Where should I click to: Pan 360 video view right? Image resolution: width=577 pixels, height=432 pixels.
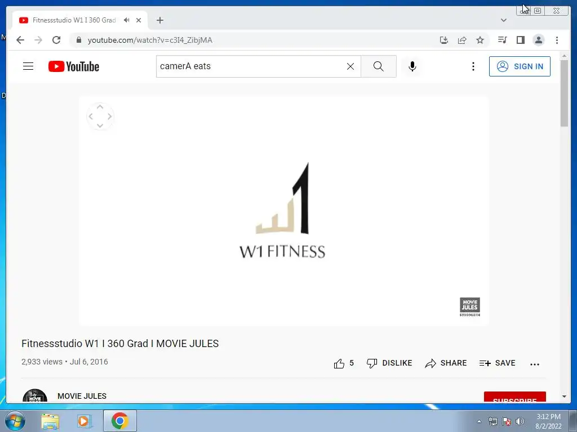(109, 116)
